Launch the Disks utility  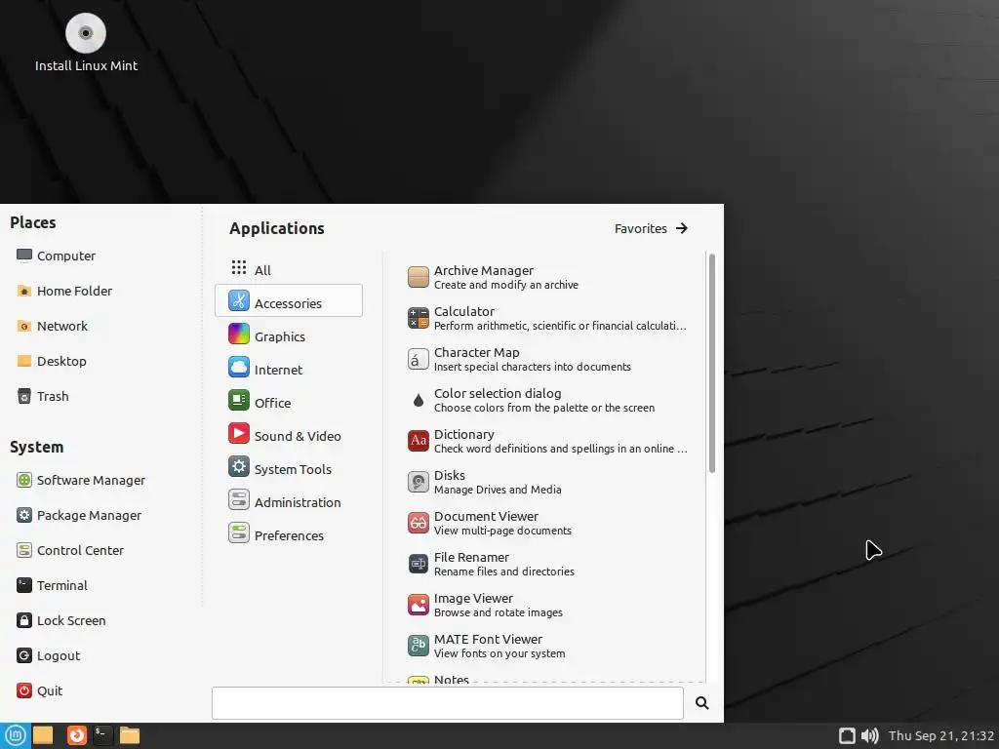tap(548, 482)
